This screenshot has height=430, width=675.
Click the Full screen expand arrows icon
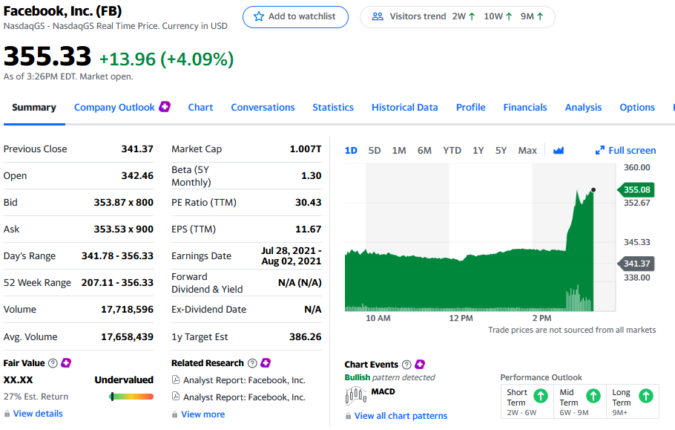coord(599,150)
